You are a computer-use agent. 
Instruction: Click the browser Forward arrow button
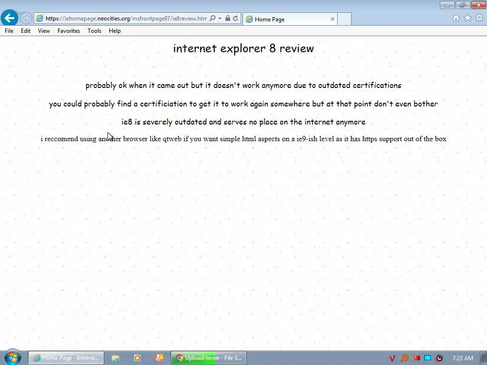[x=26, y=19]
